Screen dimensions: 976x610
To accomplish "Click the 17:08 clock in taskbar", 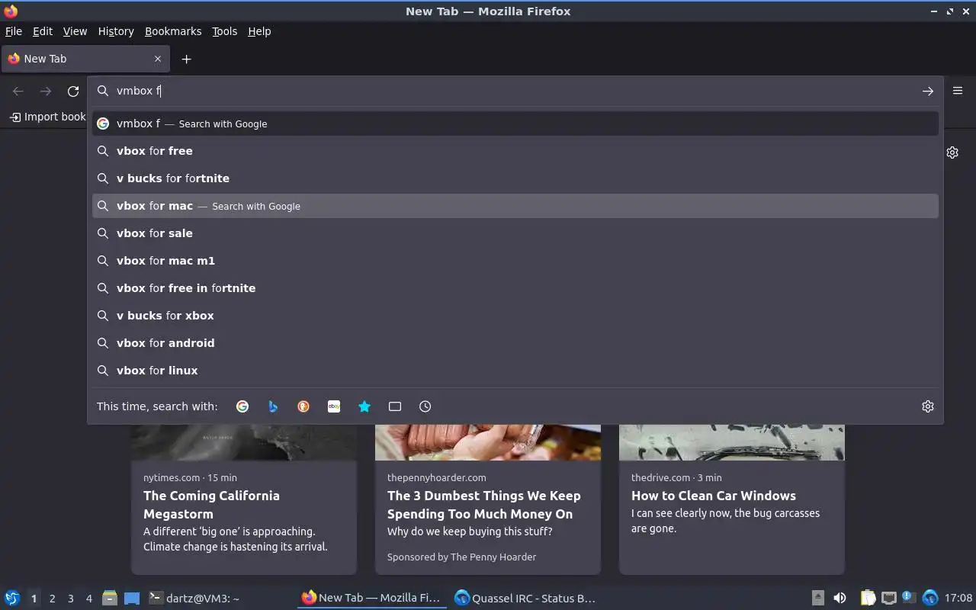I will coord(958,598).
